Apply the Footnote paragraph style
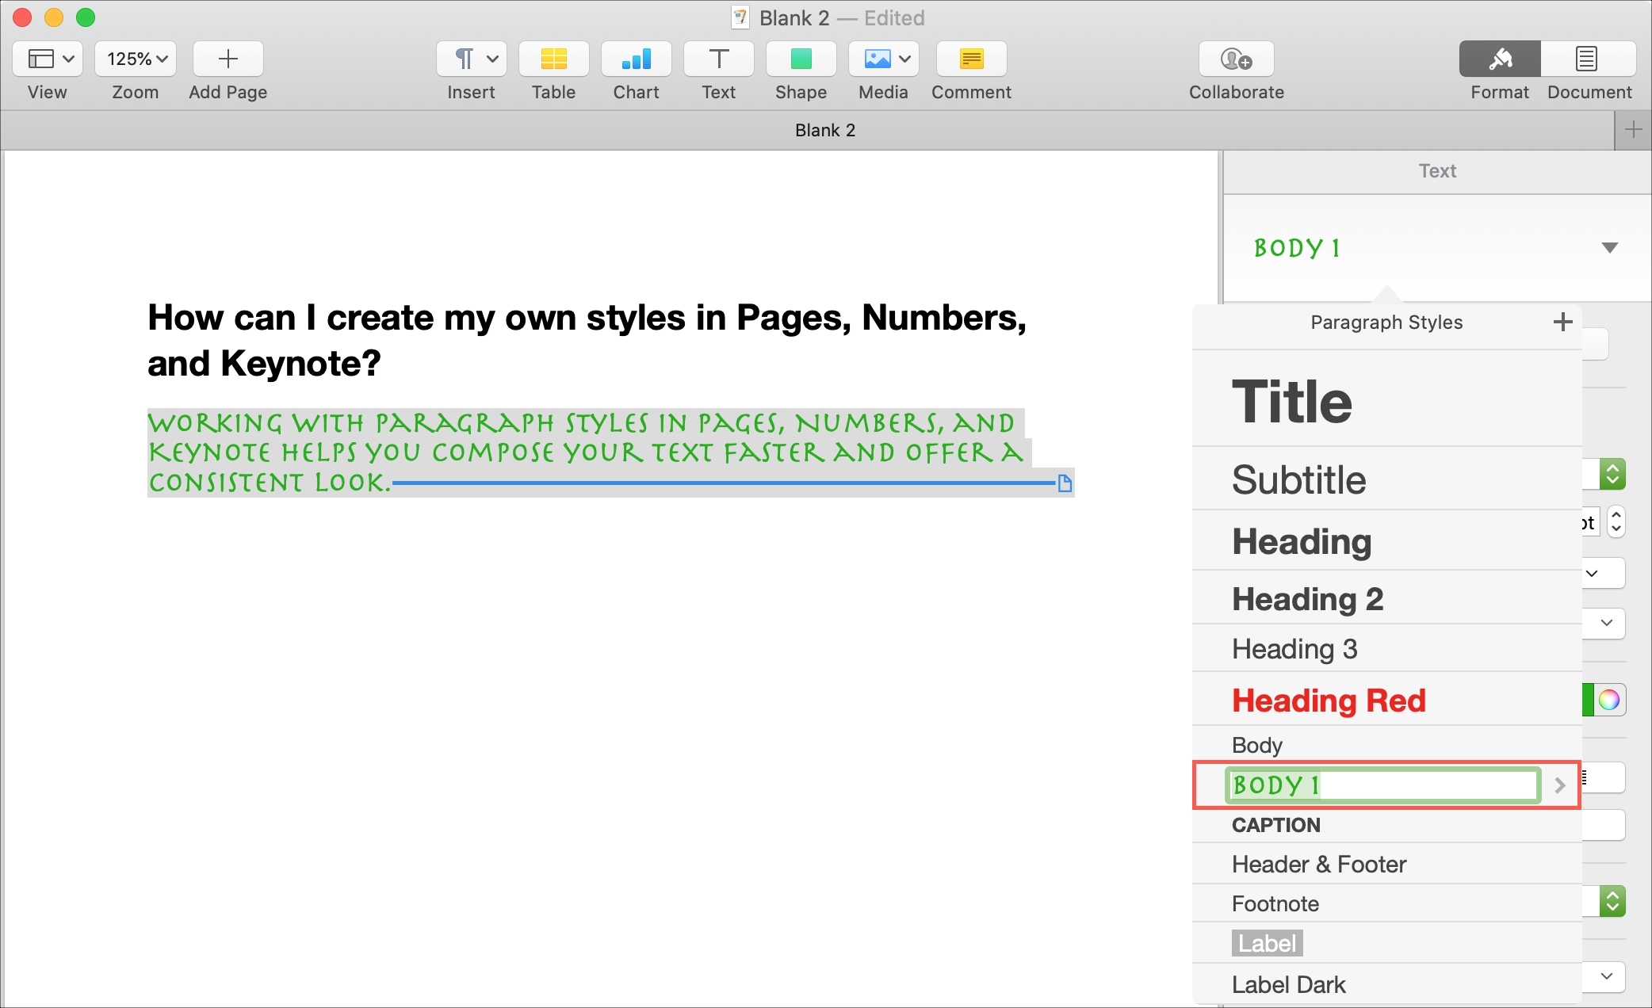The width and height of the screenshot is (1652, 1008). pos(1387,903)
